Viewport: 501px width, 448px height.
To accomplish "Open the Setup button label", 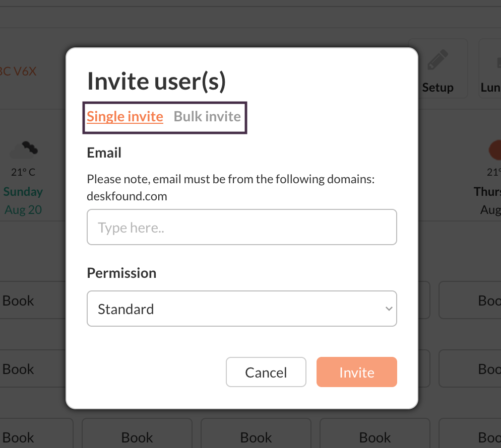I will [x=437, y=88].
